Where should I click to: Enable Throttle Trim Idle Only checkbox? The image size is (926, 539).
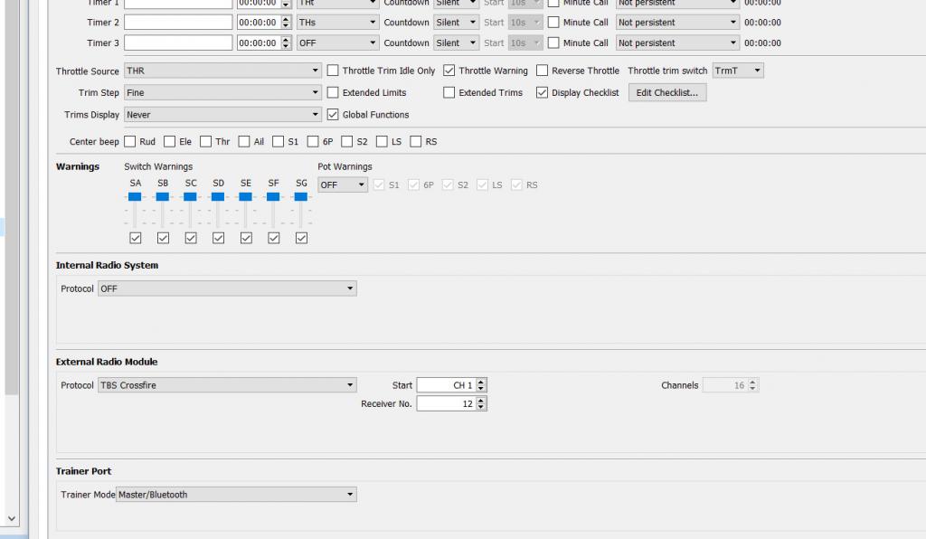point(333,71)
